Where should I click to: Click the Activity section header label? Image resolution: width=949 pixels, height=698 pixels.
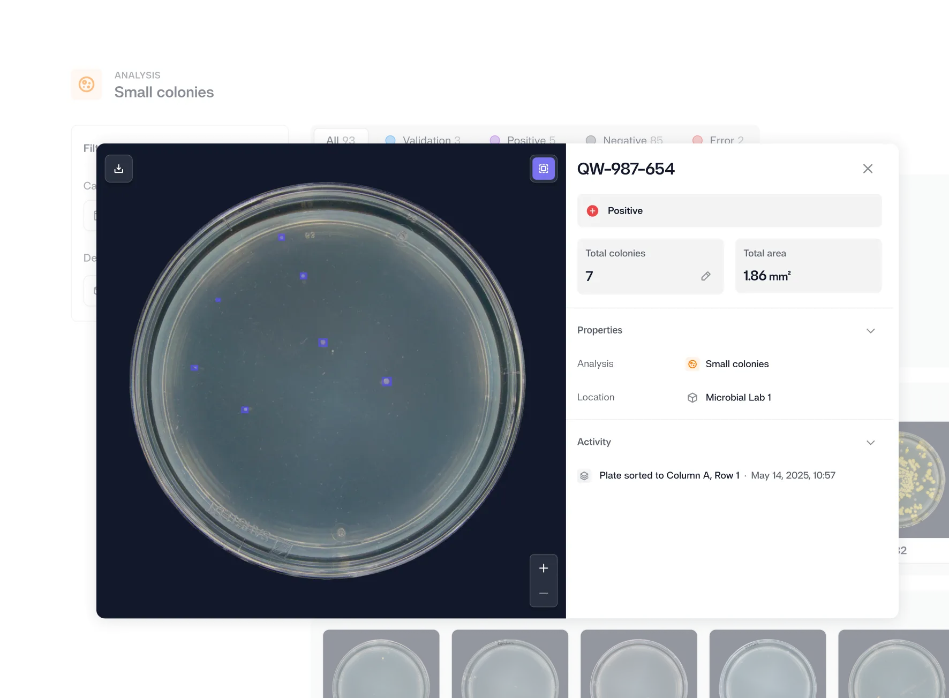[x=594, y=442]
